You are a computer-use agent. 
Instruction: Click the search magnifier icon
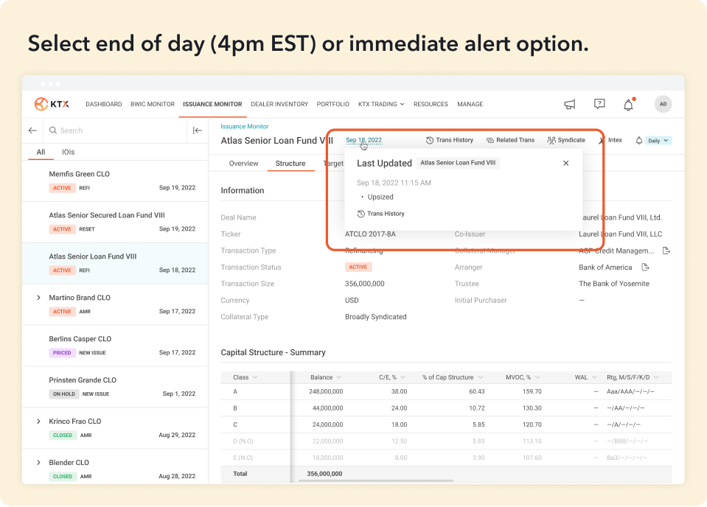pos(53,130)
